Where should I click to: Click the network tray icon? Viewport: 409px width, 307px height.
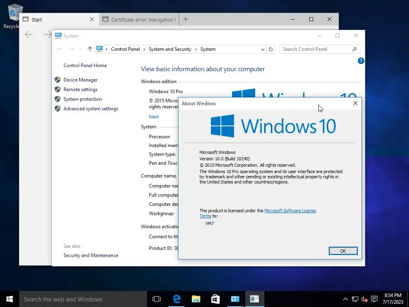pos(355,299)
